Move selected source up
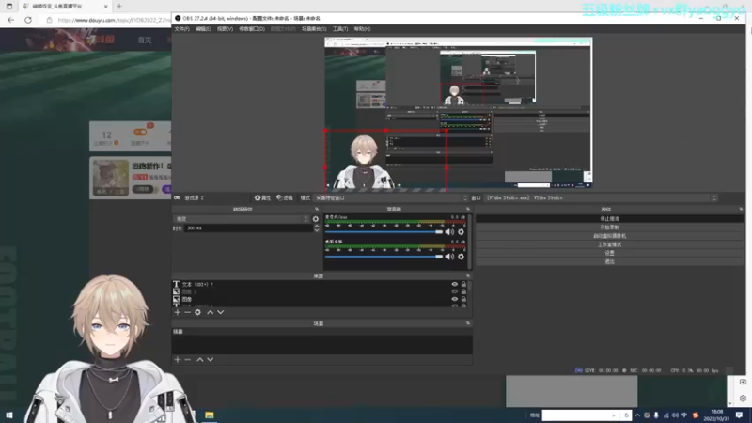752x423 pixels. (210, 312)
